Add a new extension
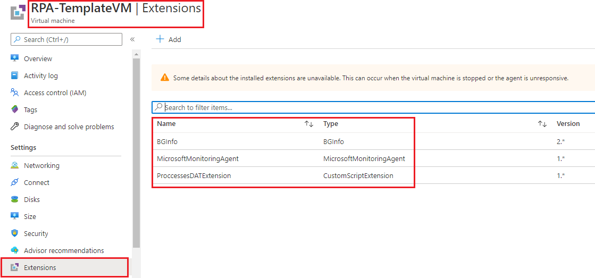The width and height of the screenshot is (595, 278). point(169,39)
